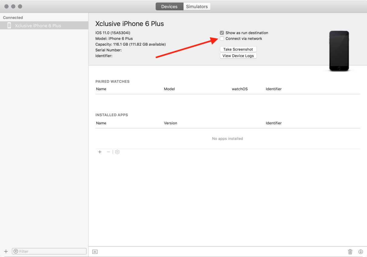Click the PAIRED WATCHES section heading

coord(113,81)
